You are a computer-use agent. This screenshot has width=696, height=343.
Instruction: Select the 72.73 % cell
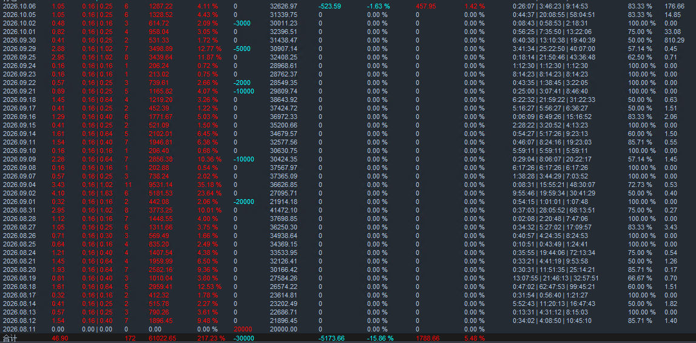[640, 185]
